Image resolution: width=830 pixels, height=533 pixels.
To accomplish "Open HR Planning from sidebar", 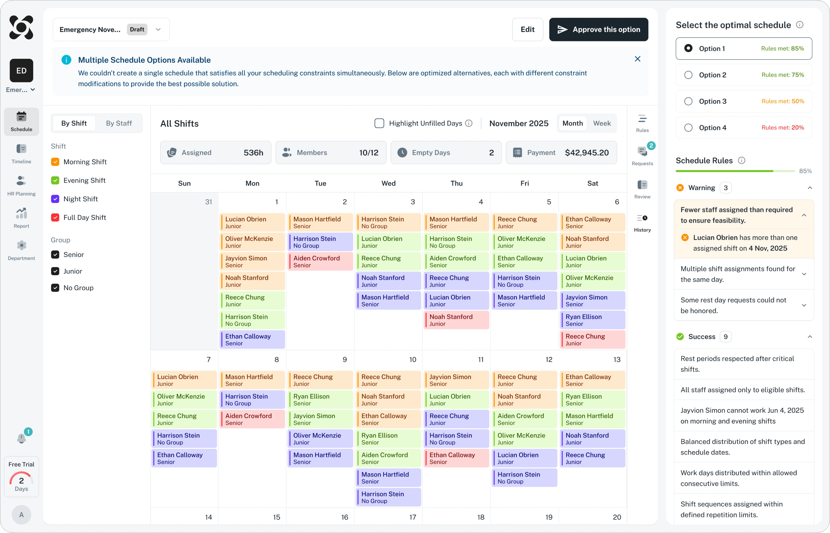I will pyautogui.click(x=21, y=185).
